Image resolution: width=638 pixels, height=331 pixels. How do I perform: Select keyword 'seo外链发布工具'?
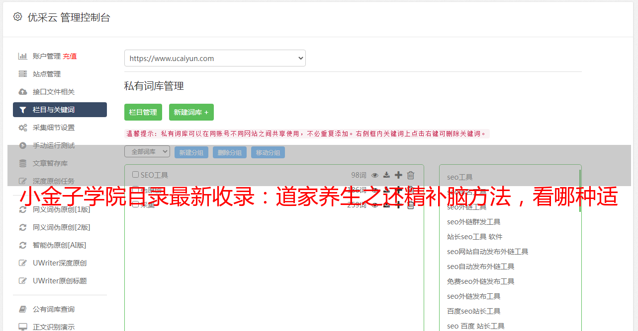474,296
